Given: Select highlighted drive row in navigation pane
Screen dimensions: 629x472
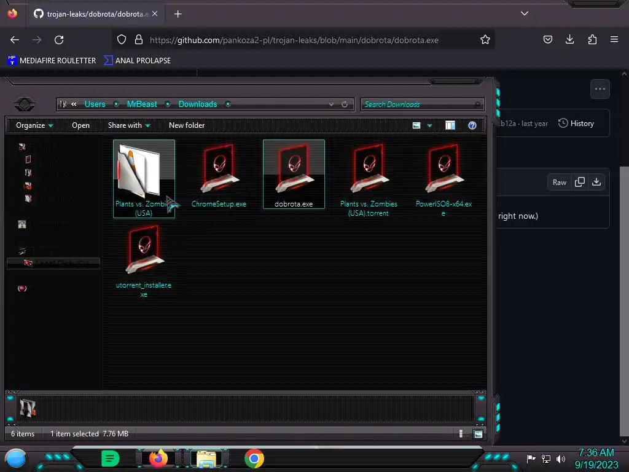Looking at the screenshot, I should click(x=53, y=263).
